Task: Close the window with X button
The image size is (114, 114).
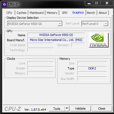Action: 107,3
